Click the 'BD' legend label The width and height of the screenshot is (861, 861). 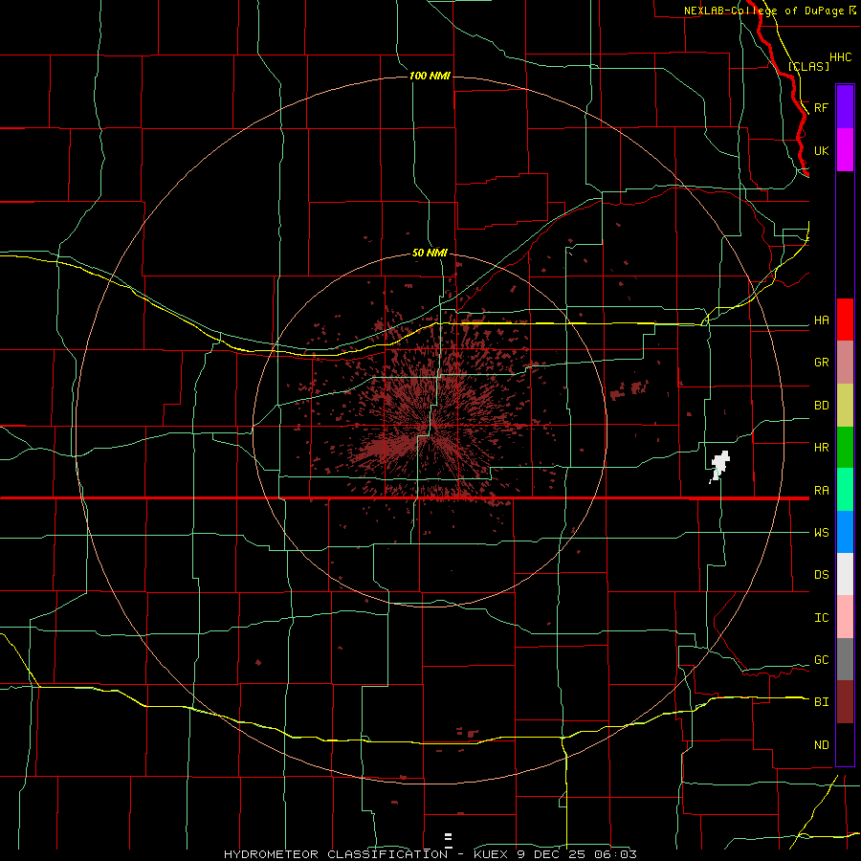[822, 406]
